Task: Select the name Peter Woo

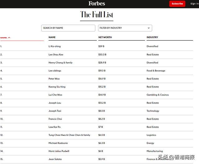Action: click(54, 79)
